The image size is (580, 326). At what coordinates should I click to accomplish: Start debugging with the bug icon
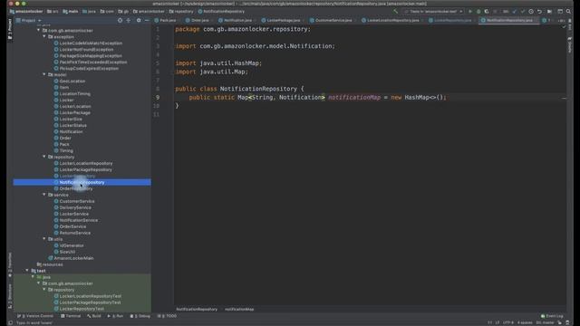478,12
